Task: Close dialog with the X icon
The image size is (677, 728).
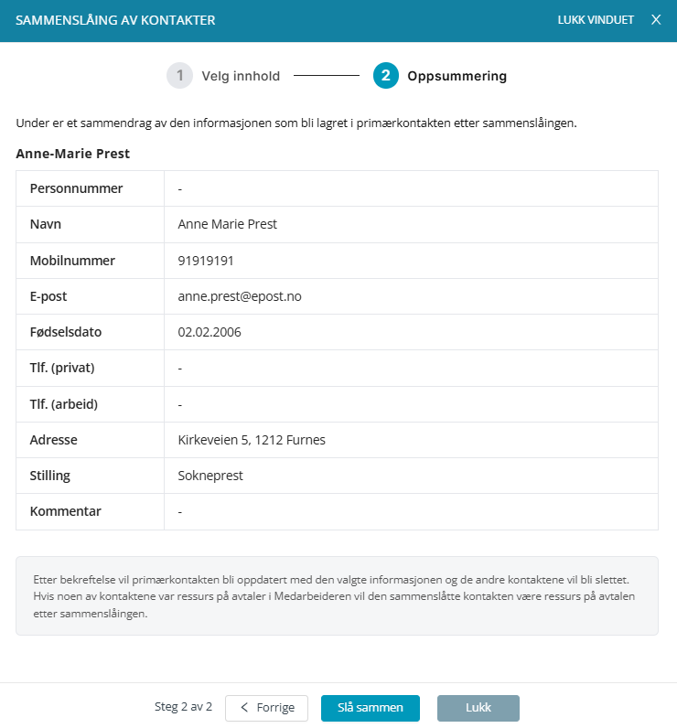Action: coord(656,20)
